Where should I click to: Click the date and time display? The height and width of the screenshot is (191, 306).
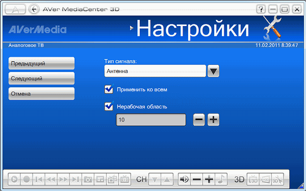tap(277, 45)
